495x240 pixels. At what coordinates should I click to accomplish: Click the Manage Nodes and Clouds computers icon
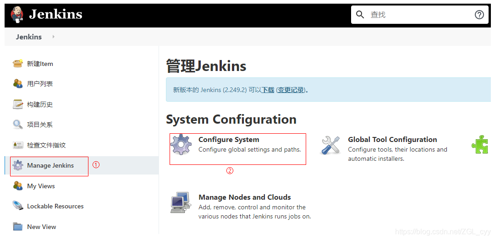pos(181,202)
